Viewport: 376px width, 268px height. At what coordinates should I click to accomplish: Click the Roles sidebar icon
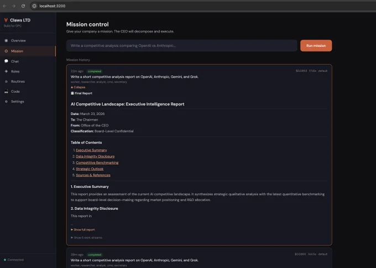tap(6, 71)
